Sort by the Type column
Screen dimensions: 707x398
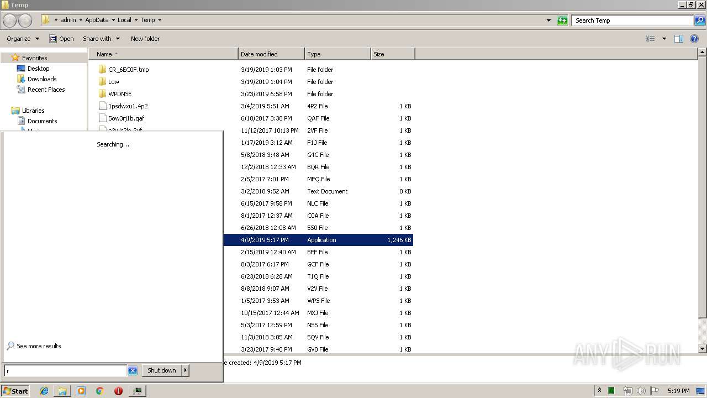(337, 54)
